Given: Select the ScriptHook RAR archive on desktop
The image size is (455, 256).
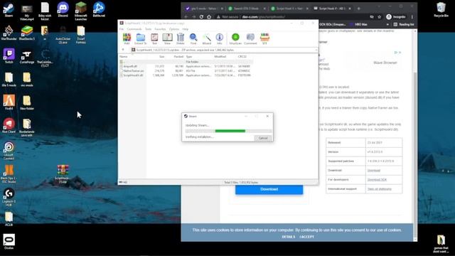Looking at the screenshot, I should pyautogui.click(x=63, y=174).
